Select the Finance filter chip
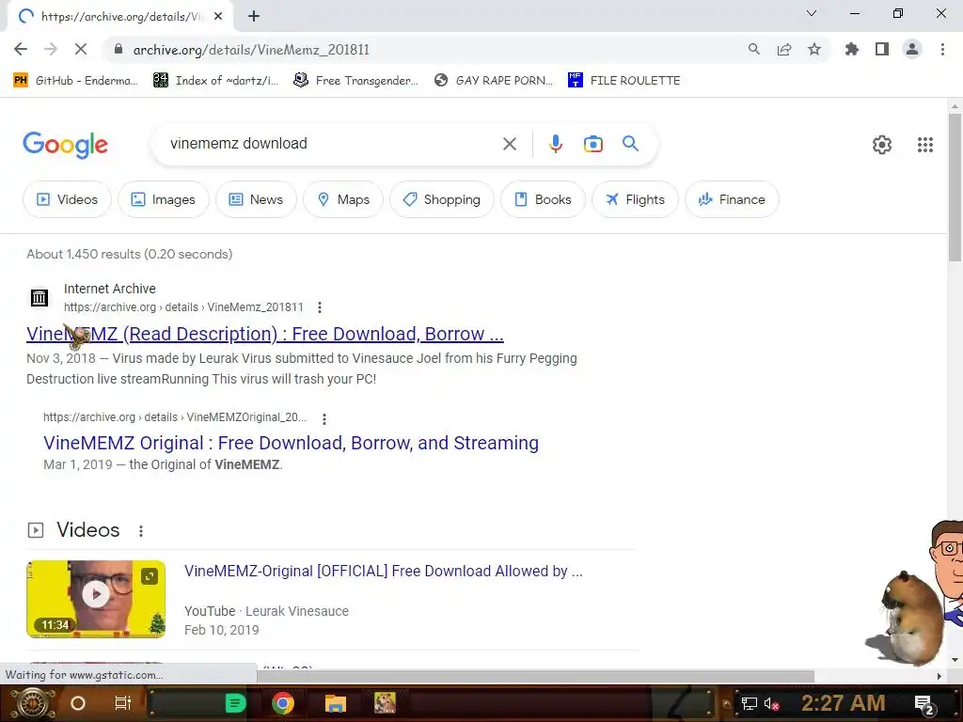The image size is (963, 722). click(x=732, y=199)
